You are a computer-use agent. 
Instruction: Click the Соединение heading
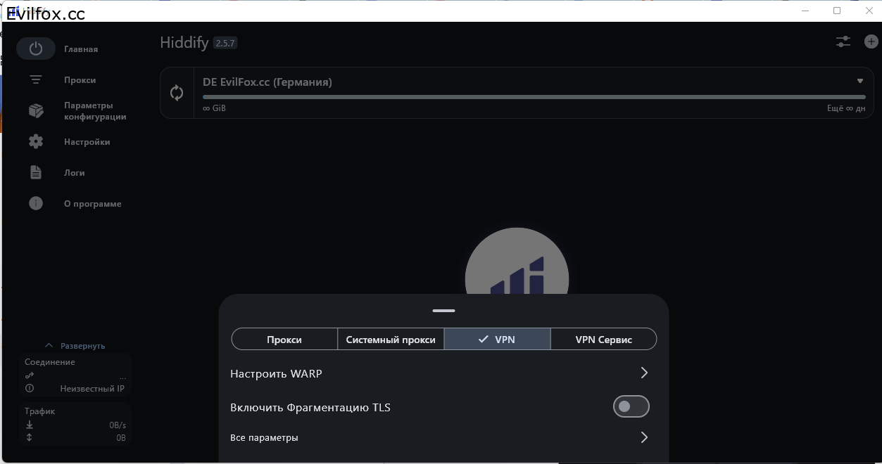pyautogui.click(x=50, y=362)
